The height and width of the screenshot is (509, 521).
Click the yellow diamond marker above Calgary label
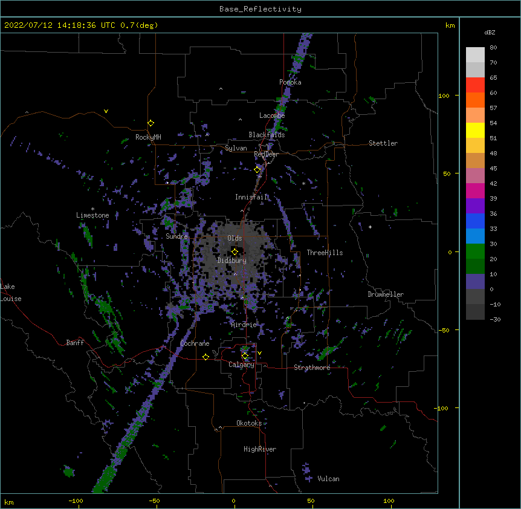(x=245, y=356)
